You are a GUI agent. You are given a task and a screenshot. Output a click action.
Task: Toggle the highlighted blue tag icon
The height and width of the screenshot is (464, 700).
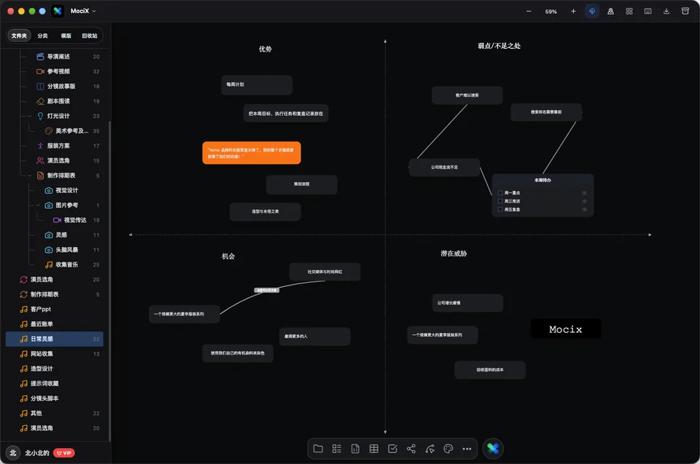tap(592, 11)
